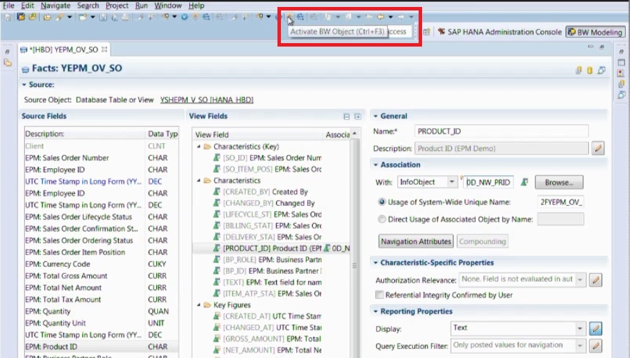Image resolution: width=630 pixels, height=358 pixels.
Task: Select [PRODUCT_ID] Product ID view field
Action: (272, 248)
